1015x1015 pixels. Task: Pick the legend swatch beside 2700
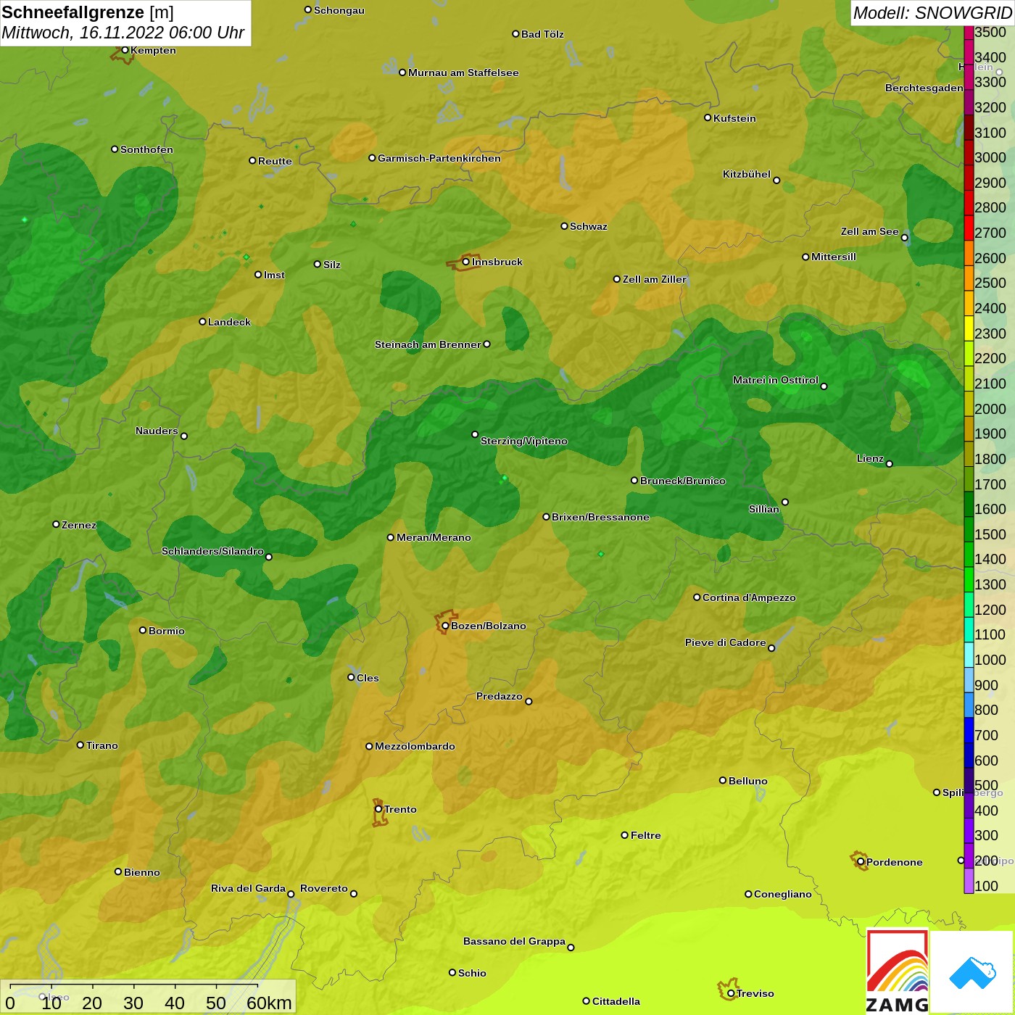(x=969, y=228)
